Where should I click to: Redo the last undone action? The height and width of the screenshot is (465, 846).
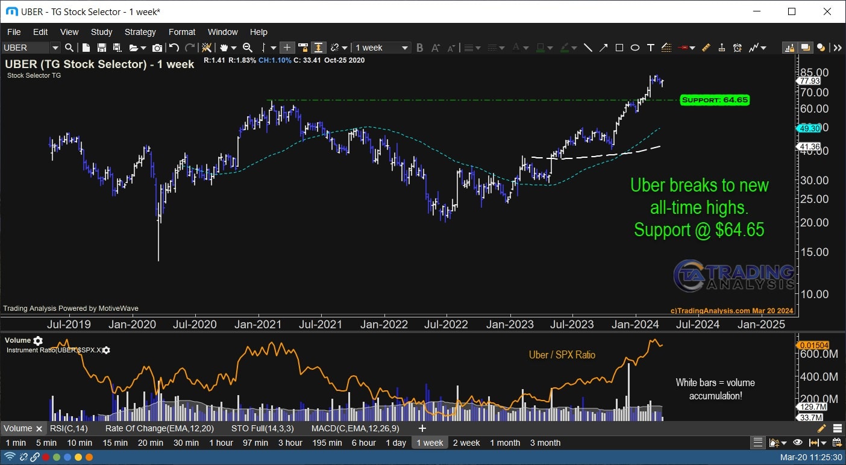[x=189, y=48]
